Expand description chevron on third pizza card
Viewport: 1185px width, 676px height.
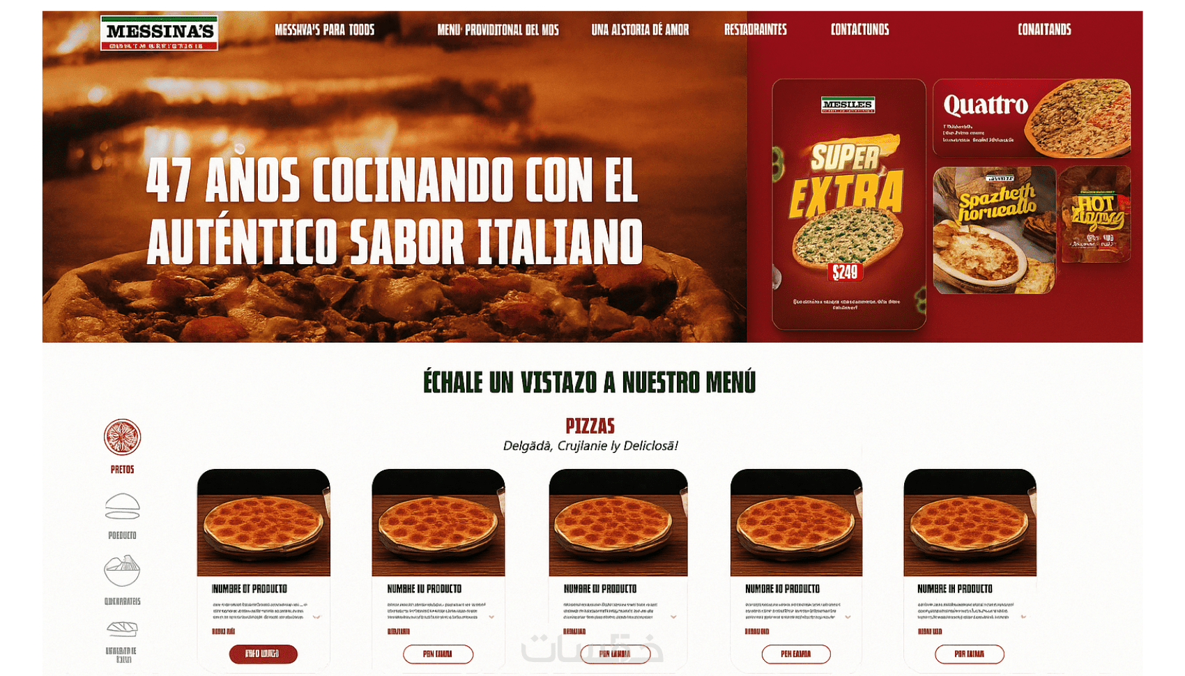coord(673,617)
